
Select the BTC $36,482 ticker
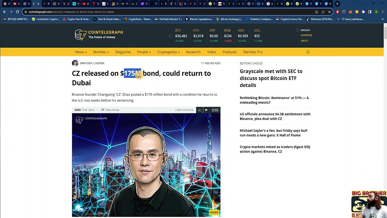tap(181, 35)
